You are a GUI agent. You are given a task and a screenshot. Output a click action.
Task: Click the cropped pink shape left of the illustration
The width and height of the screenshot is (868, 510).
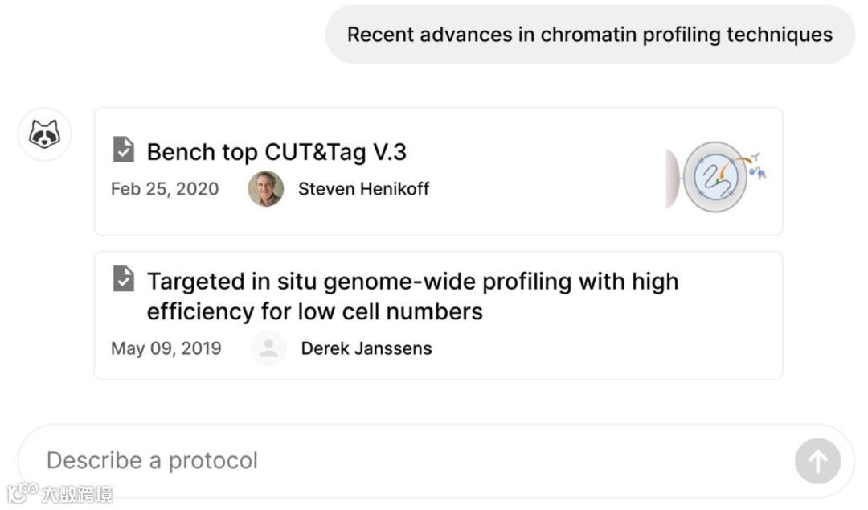coord(672,179)
